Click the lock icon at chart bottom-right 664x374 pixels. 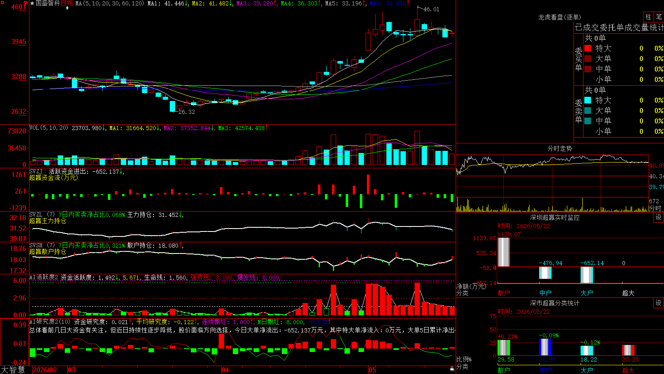pos(452,369)
